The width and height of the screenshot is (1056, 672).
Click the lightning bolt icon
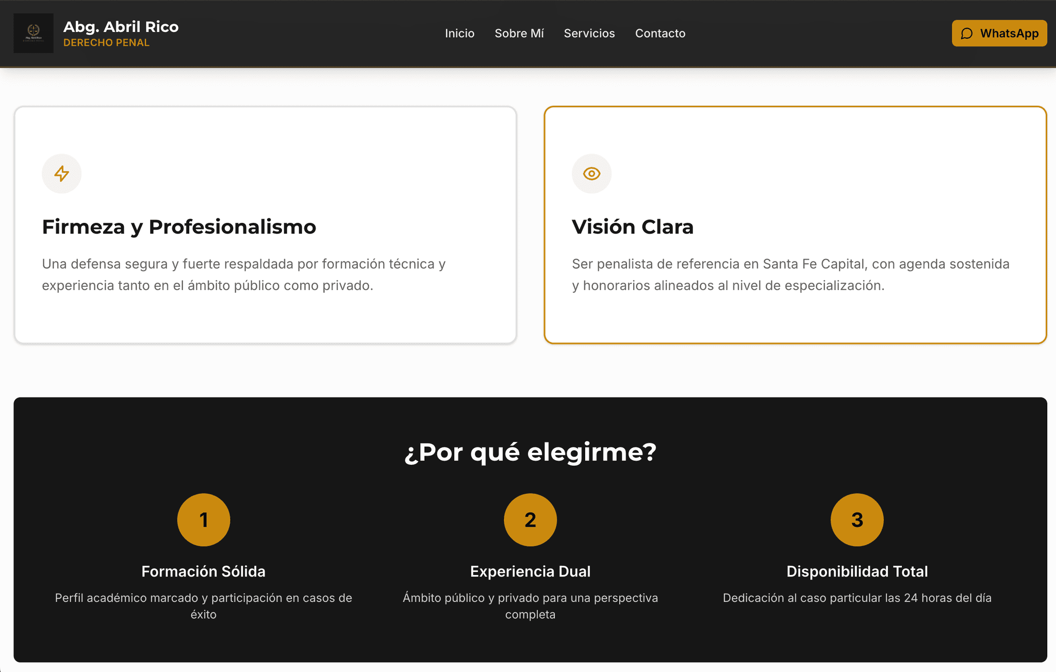[62, 174]
